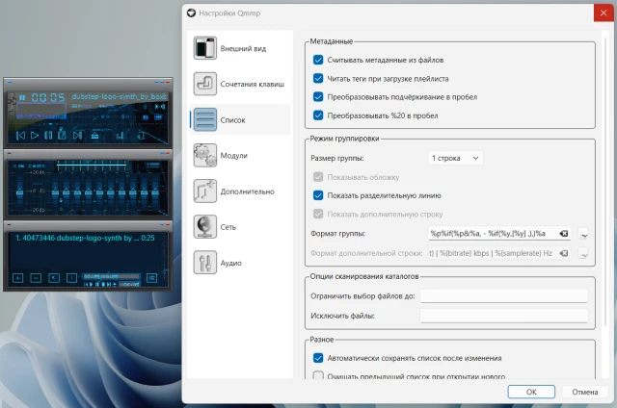Click the scrolling dubstep-logo-synth title in the player

pos(119,96)
